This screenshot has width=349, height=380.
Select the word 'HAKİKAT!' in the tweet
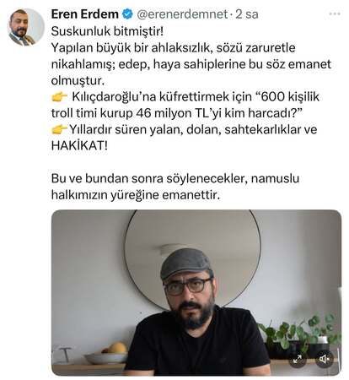point(79,146)
